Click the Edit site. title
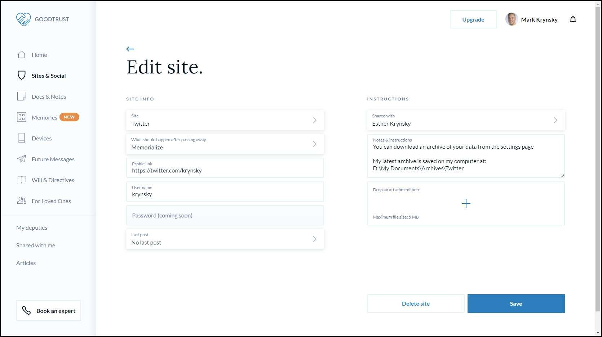The height and width of the screenshot is (337, 602). 165,67
